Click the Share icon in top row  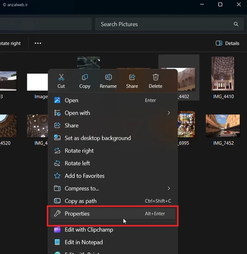(x=132, y=77)
